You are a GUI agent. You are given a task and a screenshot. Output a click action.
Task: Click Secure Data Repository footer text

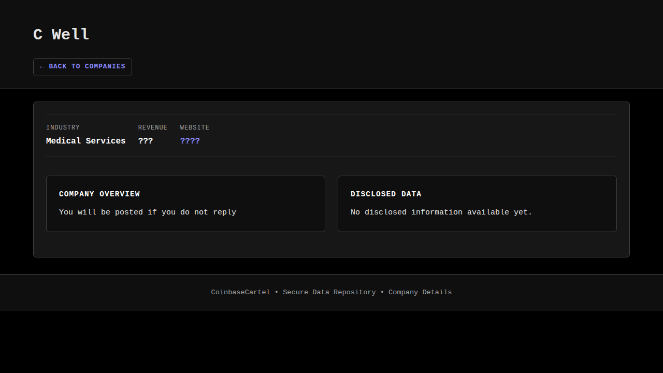click(x=329, y=292)
